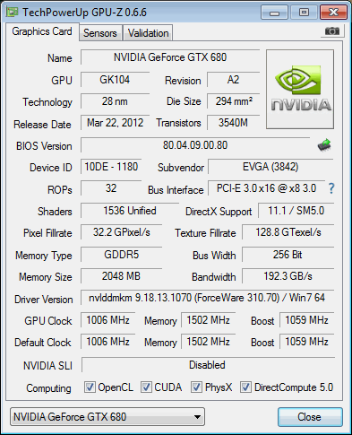Click the GPU-Z title bar app icon
The image size is (352, 435).
13,12
